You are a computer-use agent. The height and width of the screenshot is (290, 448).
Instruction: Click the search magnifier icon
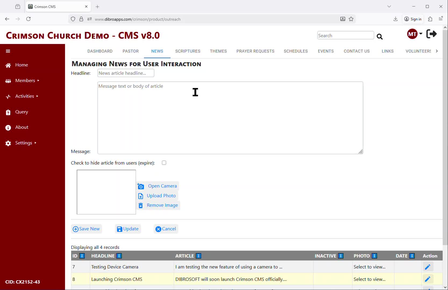(x=380, y=37)
